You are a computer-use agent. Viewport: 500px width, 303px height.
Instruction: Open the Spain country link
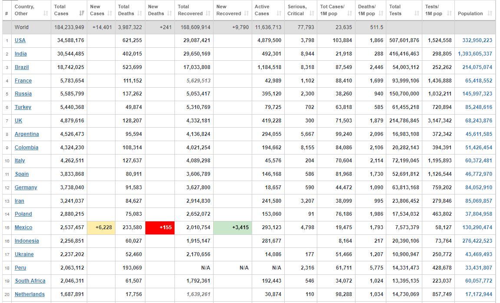coord(22,174)
